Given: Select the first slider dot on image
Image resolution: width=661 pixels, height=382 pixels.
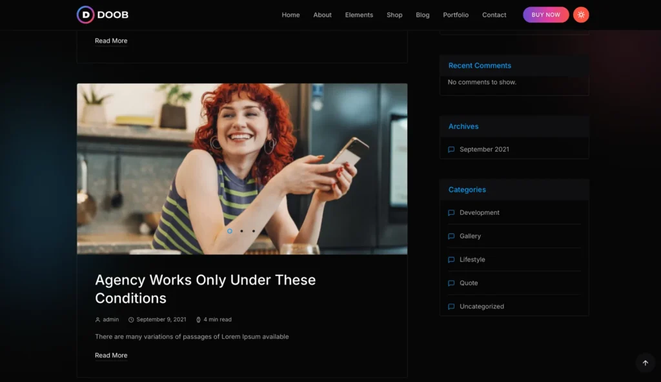Looking at the screenshot, I should [230, 231].
